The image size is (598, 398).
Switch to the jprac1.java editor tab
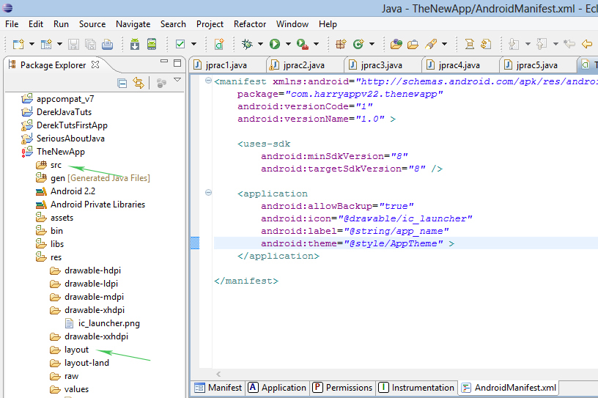(x=228, y=65)
